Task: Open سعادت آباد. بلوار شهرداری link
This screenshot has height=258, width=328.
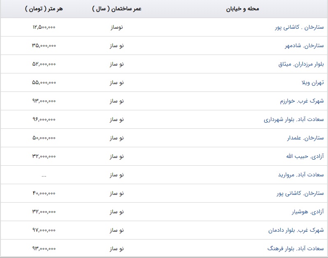Action: pos(293,119)
